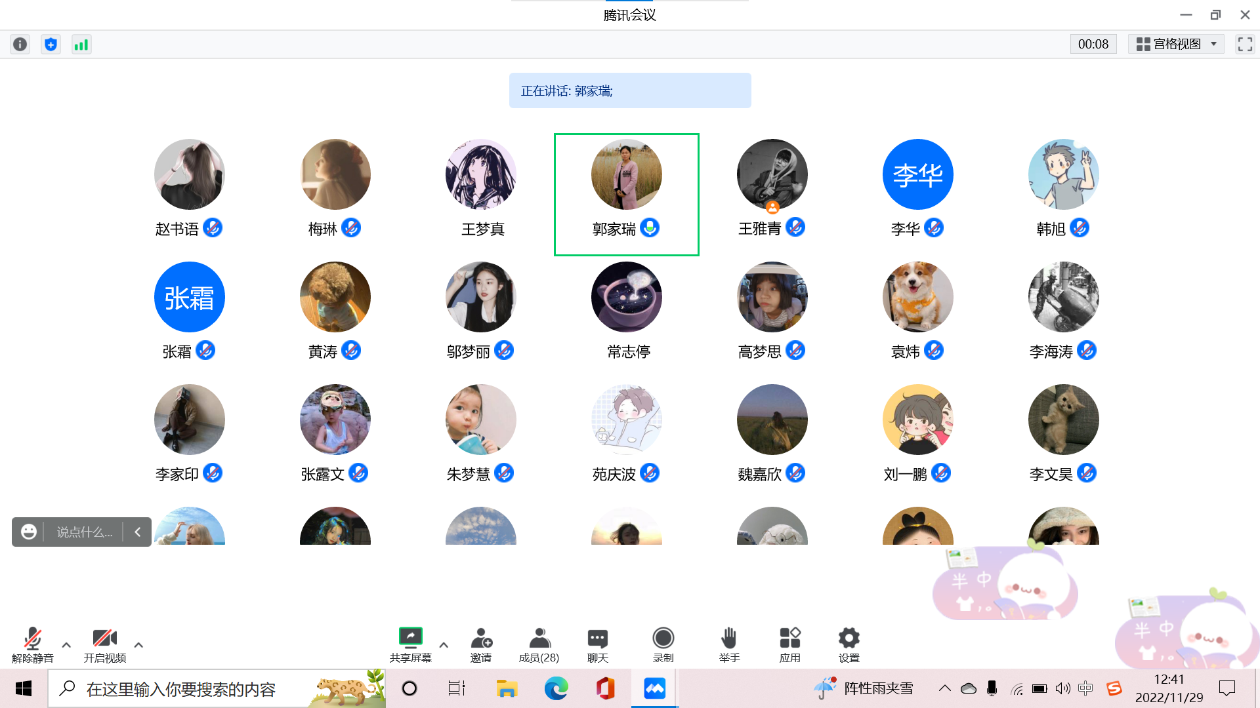The width and height of the screenshot is (1260, 708).
Task: Open Settings (设置) gear
Action: [849, 638]
